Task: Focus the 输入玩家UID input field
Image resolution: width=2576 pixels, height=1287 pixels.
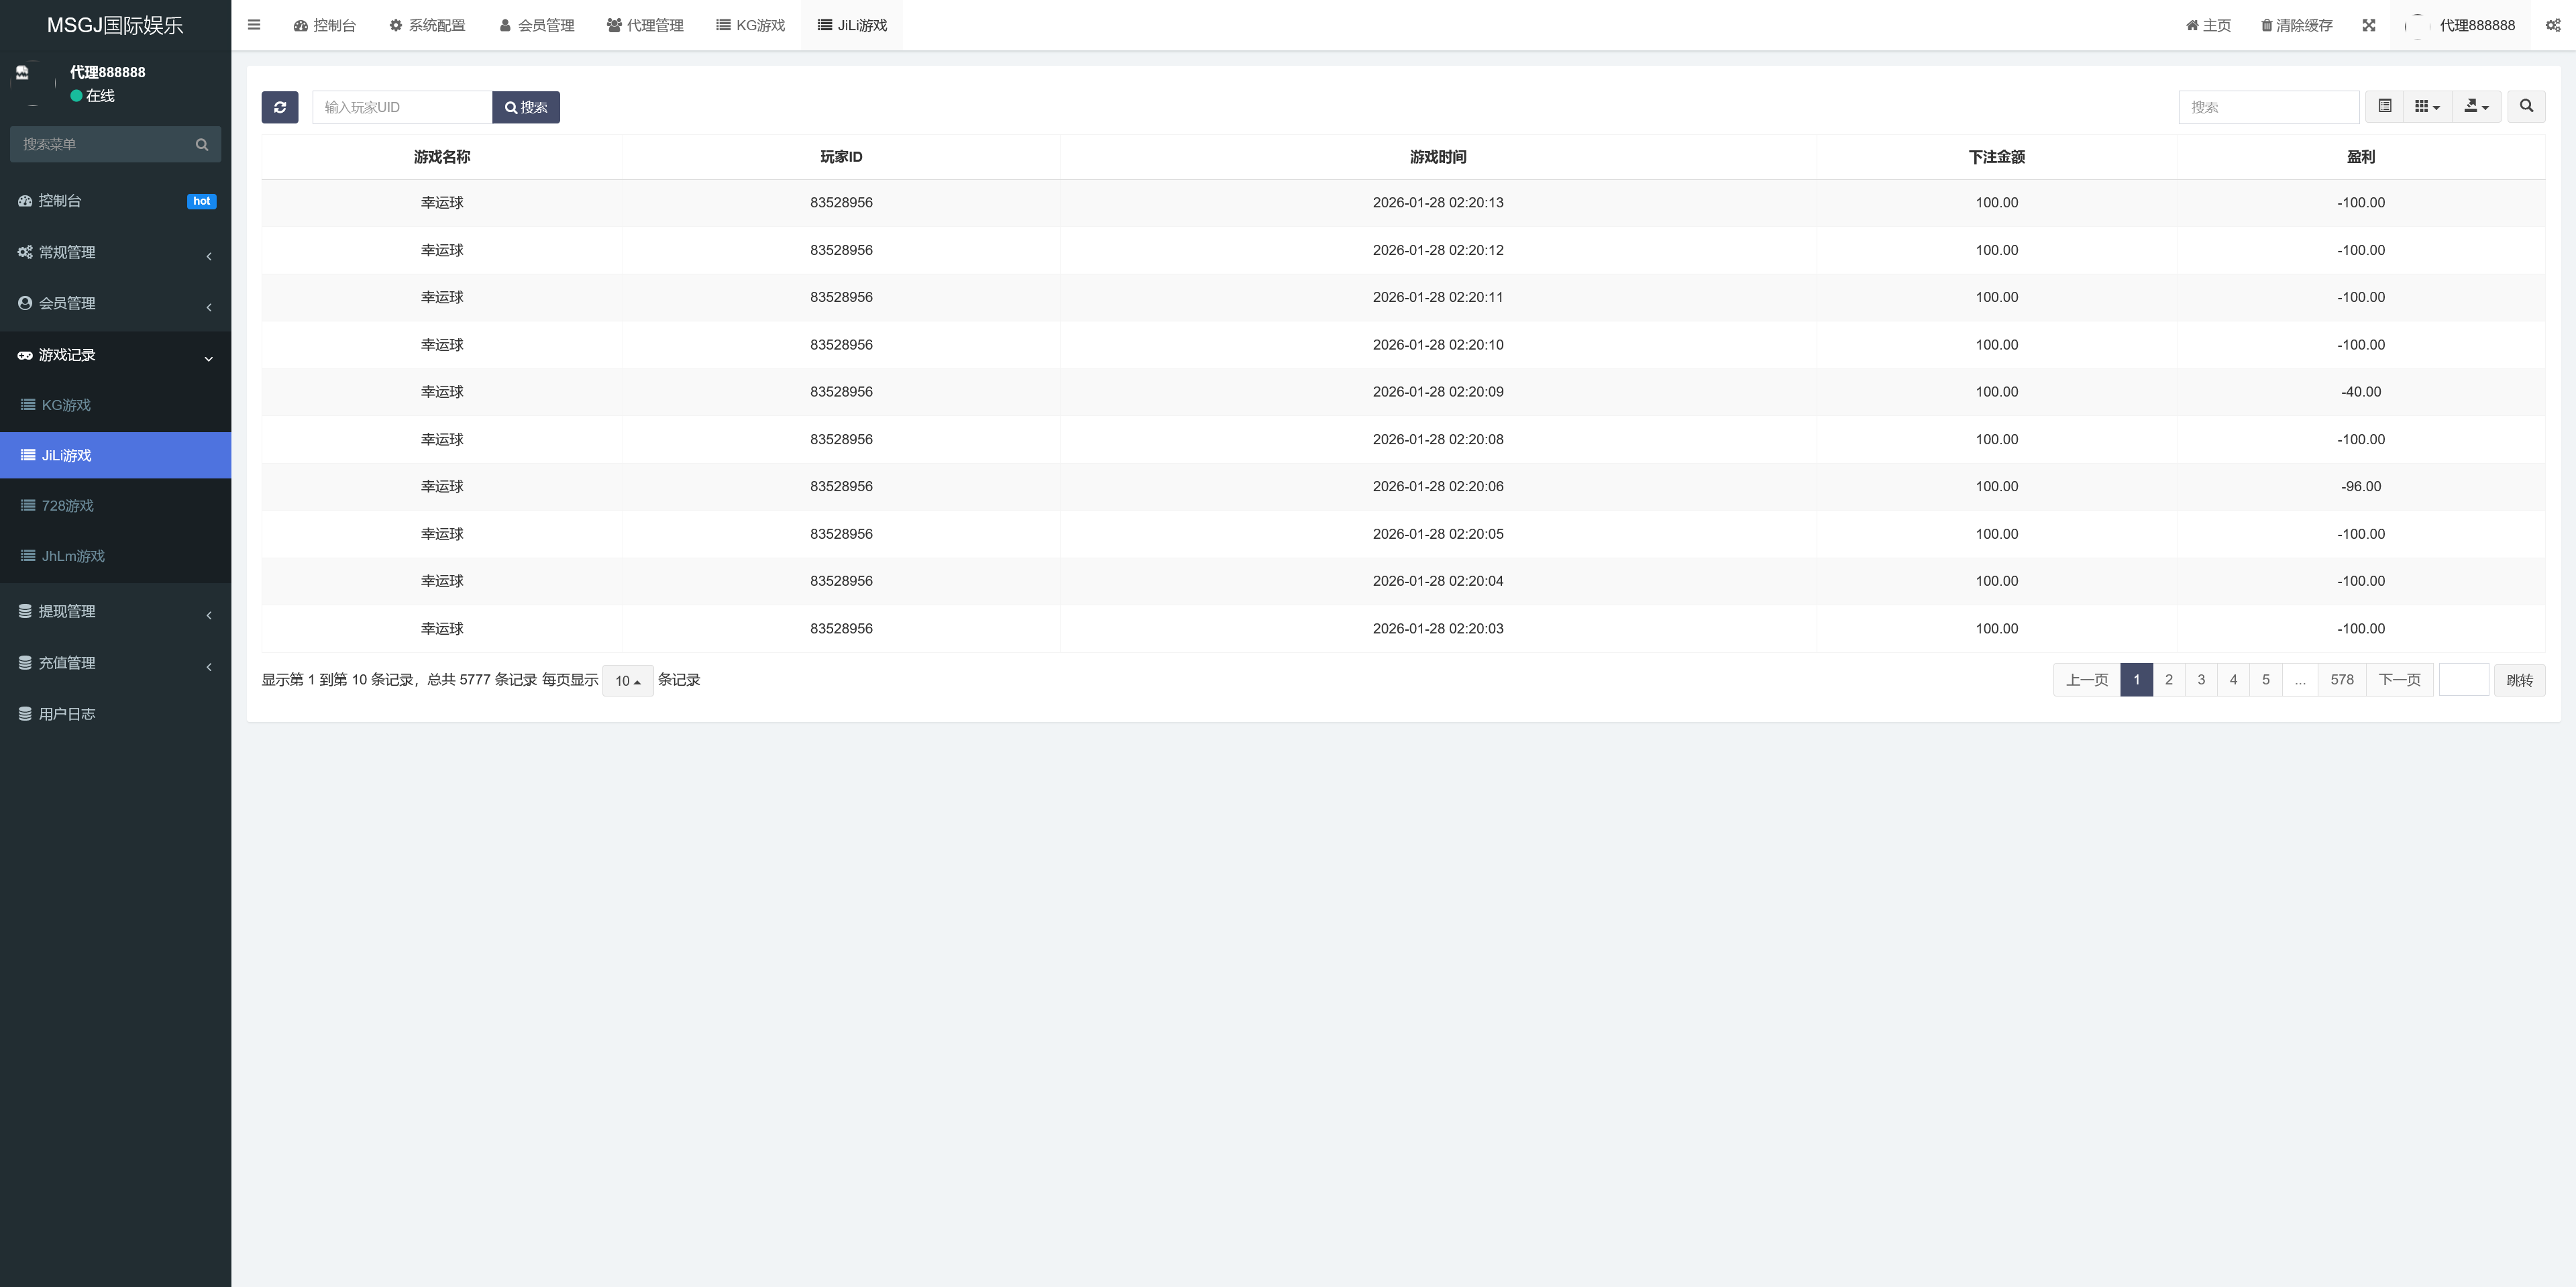Action: point(402,107)
